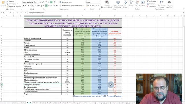Open Sort & Filter (Сортировка и фильтр)
185x104 pixels.
162,4
